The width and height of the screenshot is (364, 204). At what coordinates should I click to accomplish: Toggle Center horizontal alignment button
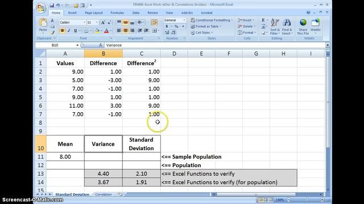(x=125, y=31)
